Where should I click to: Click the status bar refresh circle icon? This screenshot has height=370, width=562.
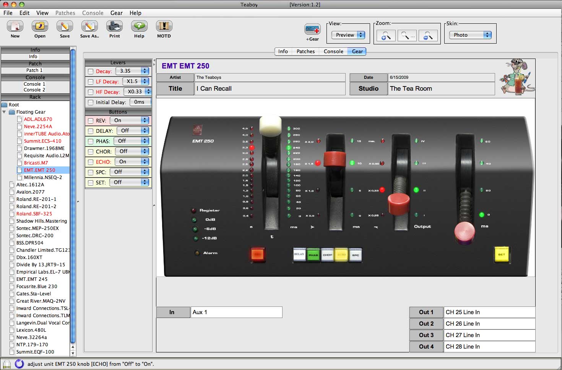pos(19,363)
